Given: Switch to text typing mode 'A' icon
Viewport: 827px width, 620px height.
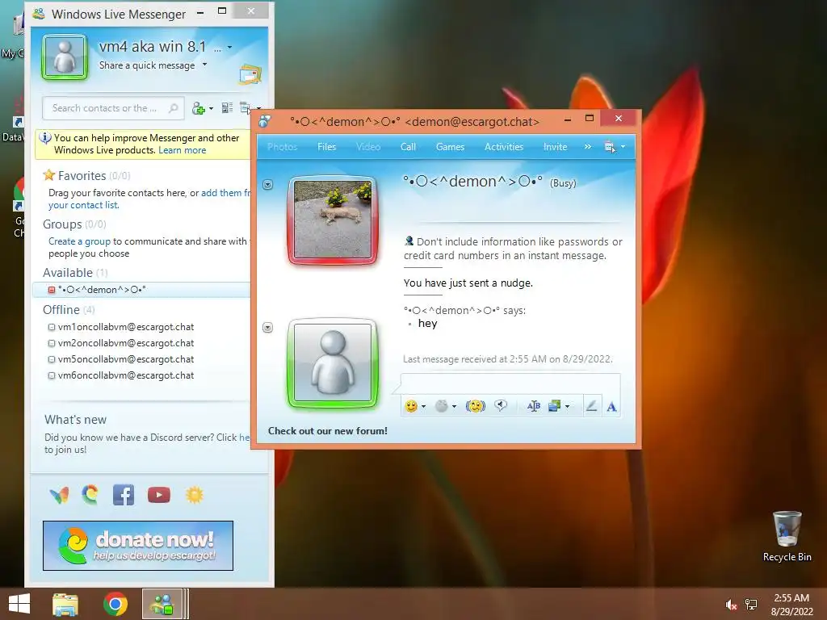Looking at the screenshot, I should tap(611, 407).
